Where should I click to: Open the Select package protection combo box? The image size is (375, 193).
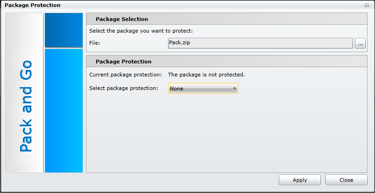click(203, 89)
